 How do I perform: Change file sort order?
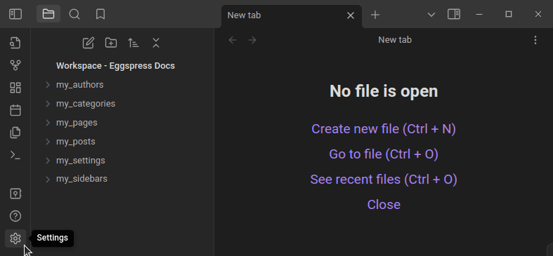pos(134,43)
